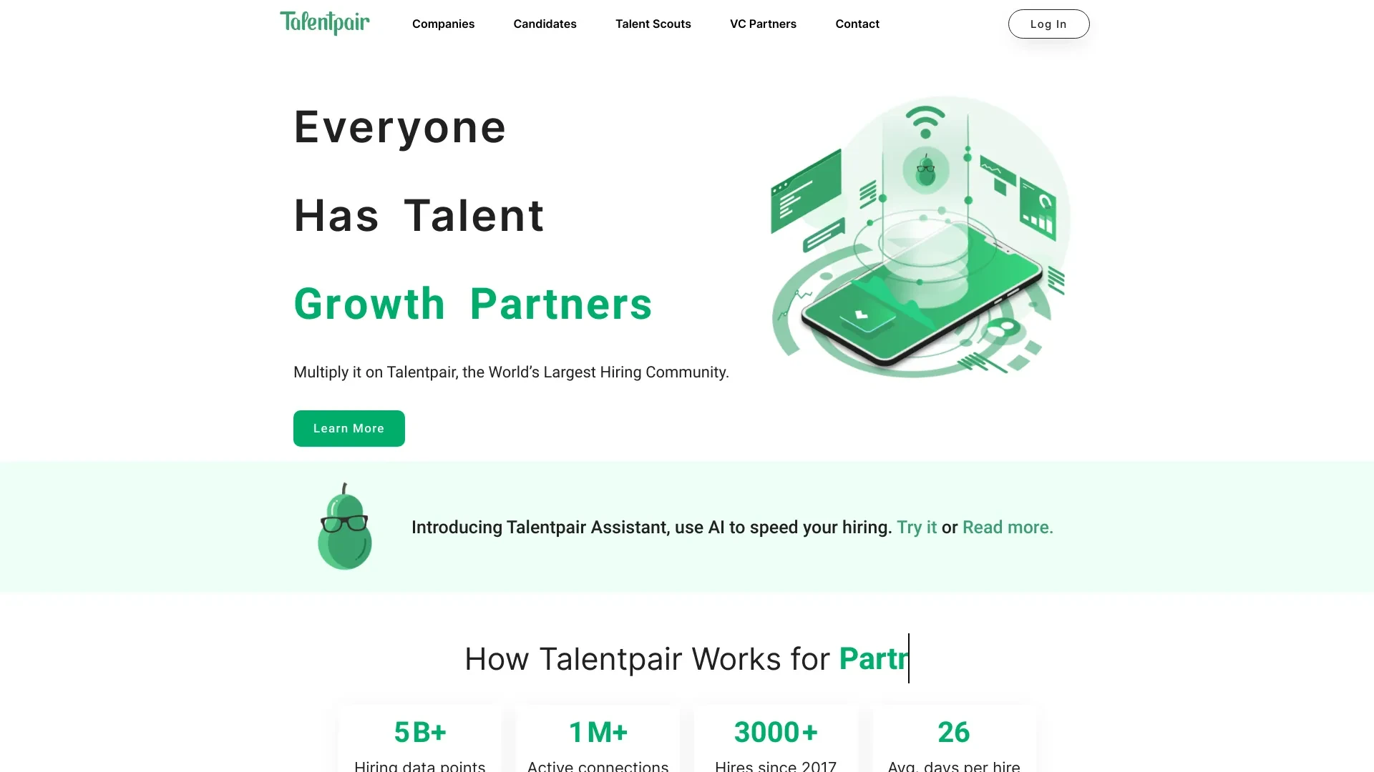Click the Talentpair Assistant pear icon

click(343, 527)
